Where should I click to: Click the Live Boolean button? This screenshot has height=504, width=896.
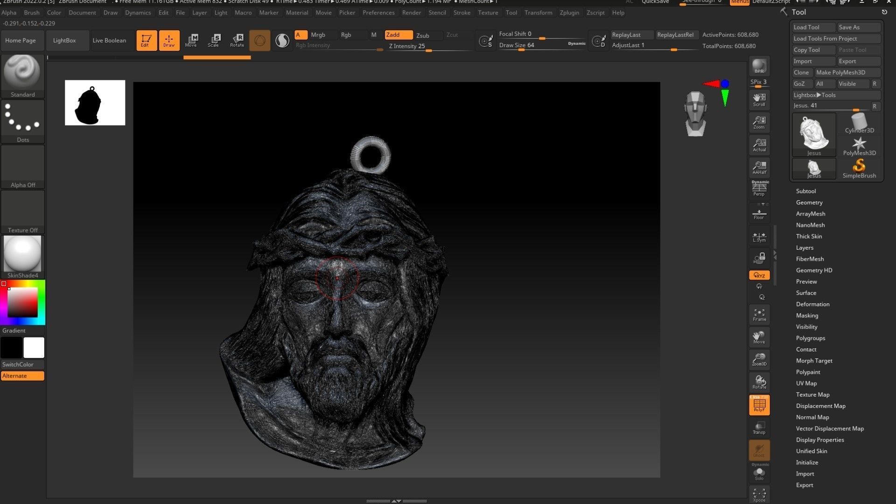pos(109,41)
